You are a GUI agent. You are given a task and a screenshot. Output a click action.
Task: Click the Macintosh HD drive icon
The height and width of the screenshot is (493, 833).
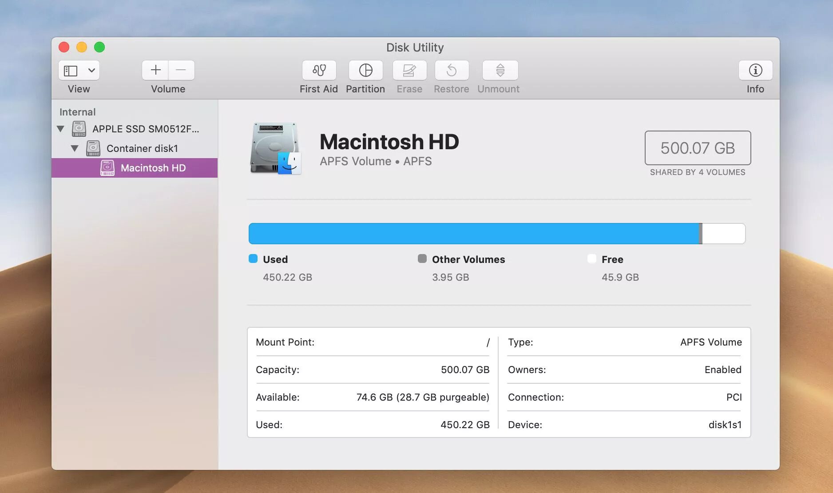pyautogui.click(x=275, y=148)
